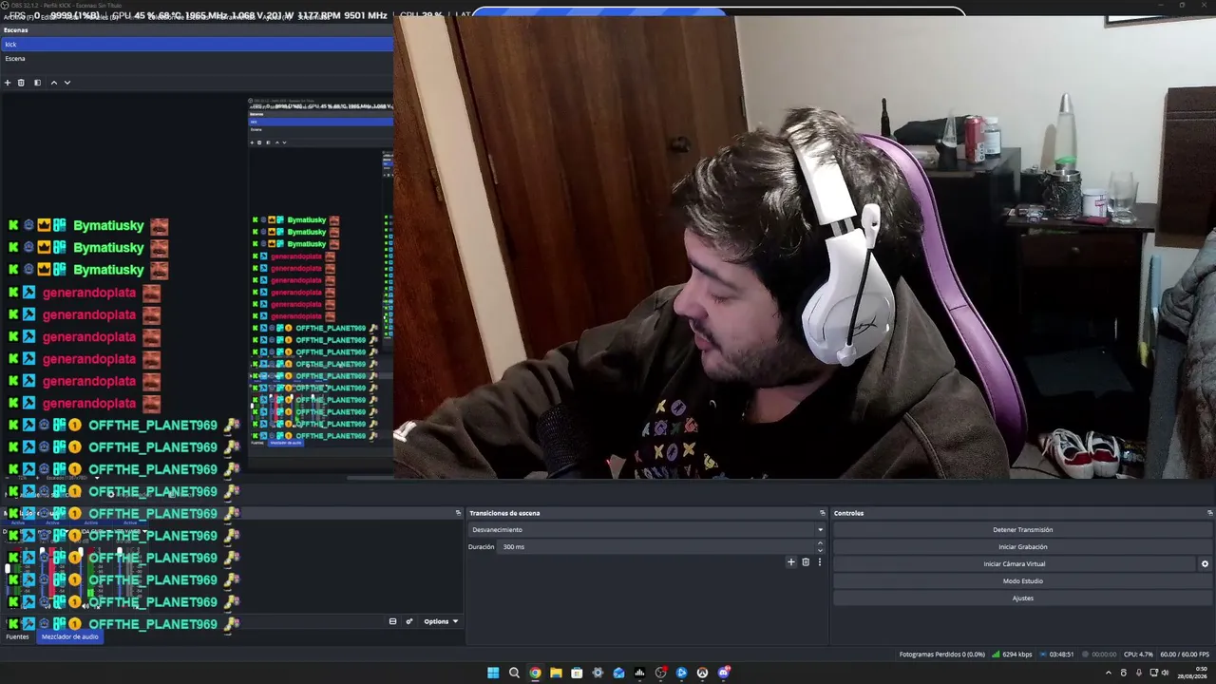1216x684 pixels.
Task: Undock the audio mixer panel
Action: [458, 513]
